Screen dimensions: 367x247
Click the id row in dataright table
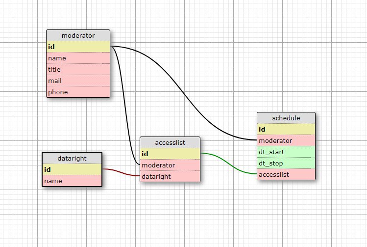72,169
